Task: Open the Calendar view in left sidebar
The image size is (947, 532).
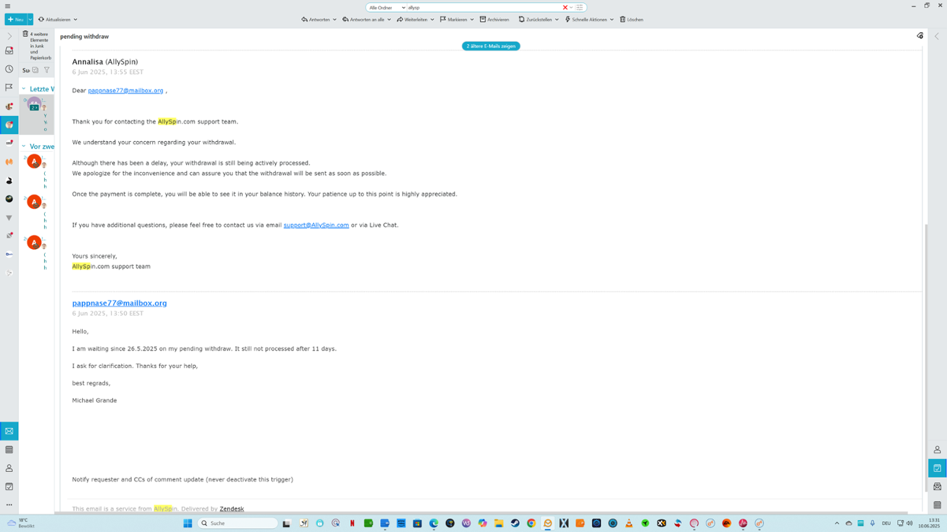Action: pyautogui.click(x=9, y=450)
